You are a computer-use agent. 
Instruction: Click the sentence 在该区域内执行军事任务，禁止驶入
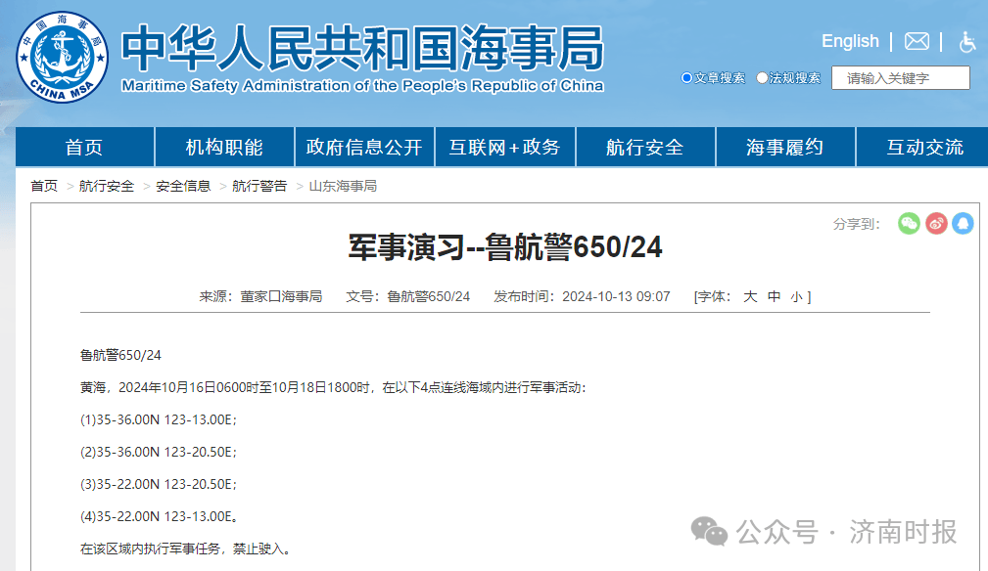(186, 549)
